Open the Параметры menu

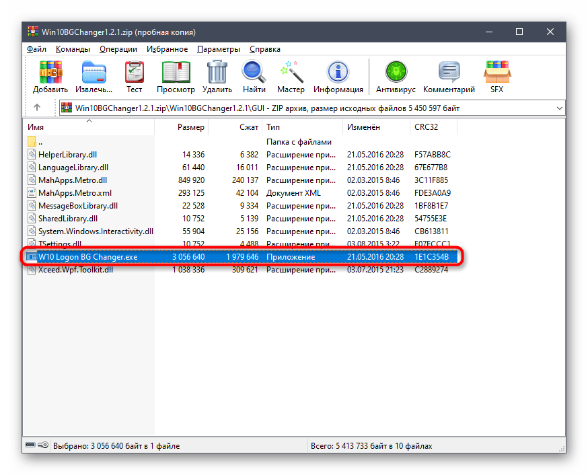click(x=218, y=49)
